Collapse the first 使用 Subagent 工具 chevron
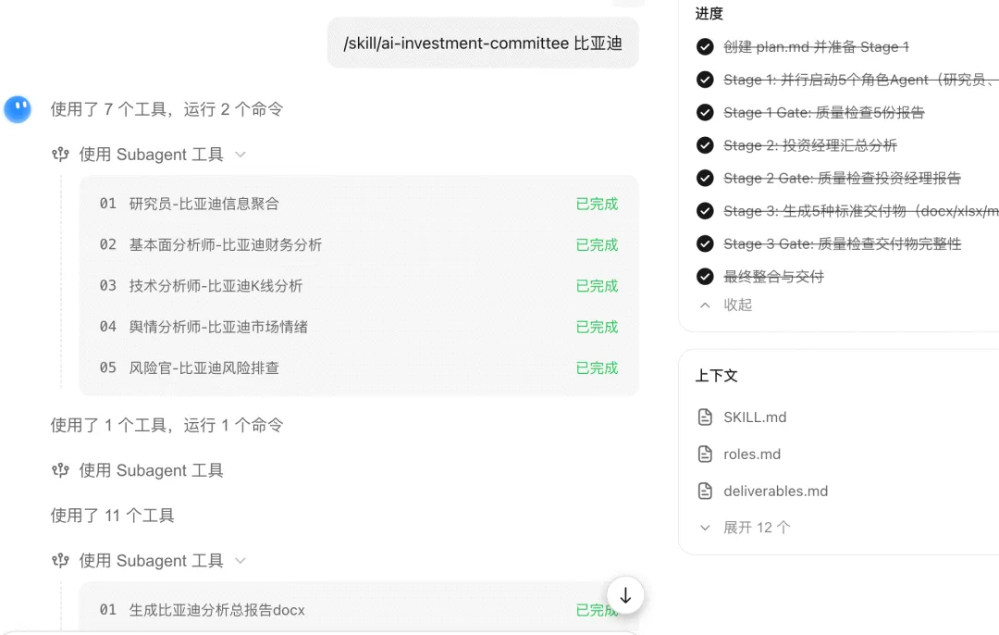 [x=240, y=155]
